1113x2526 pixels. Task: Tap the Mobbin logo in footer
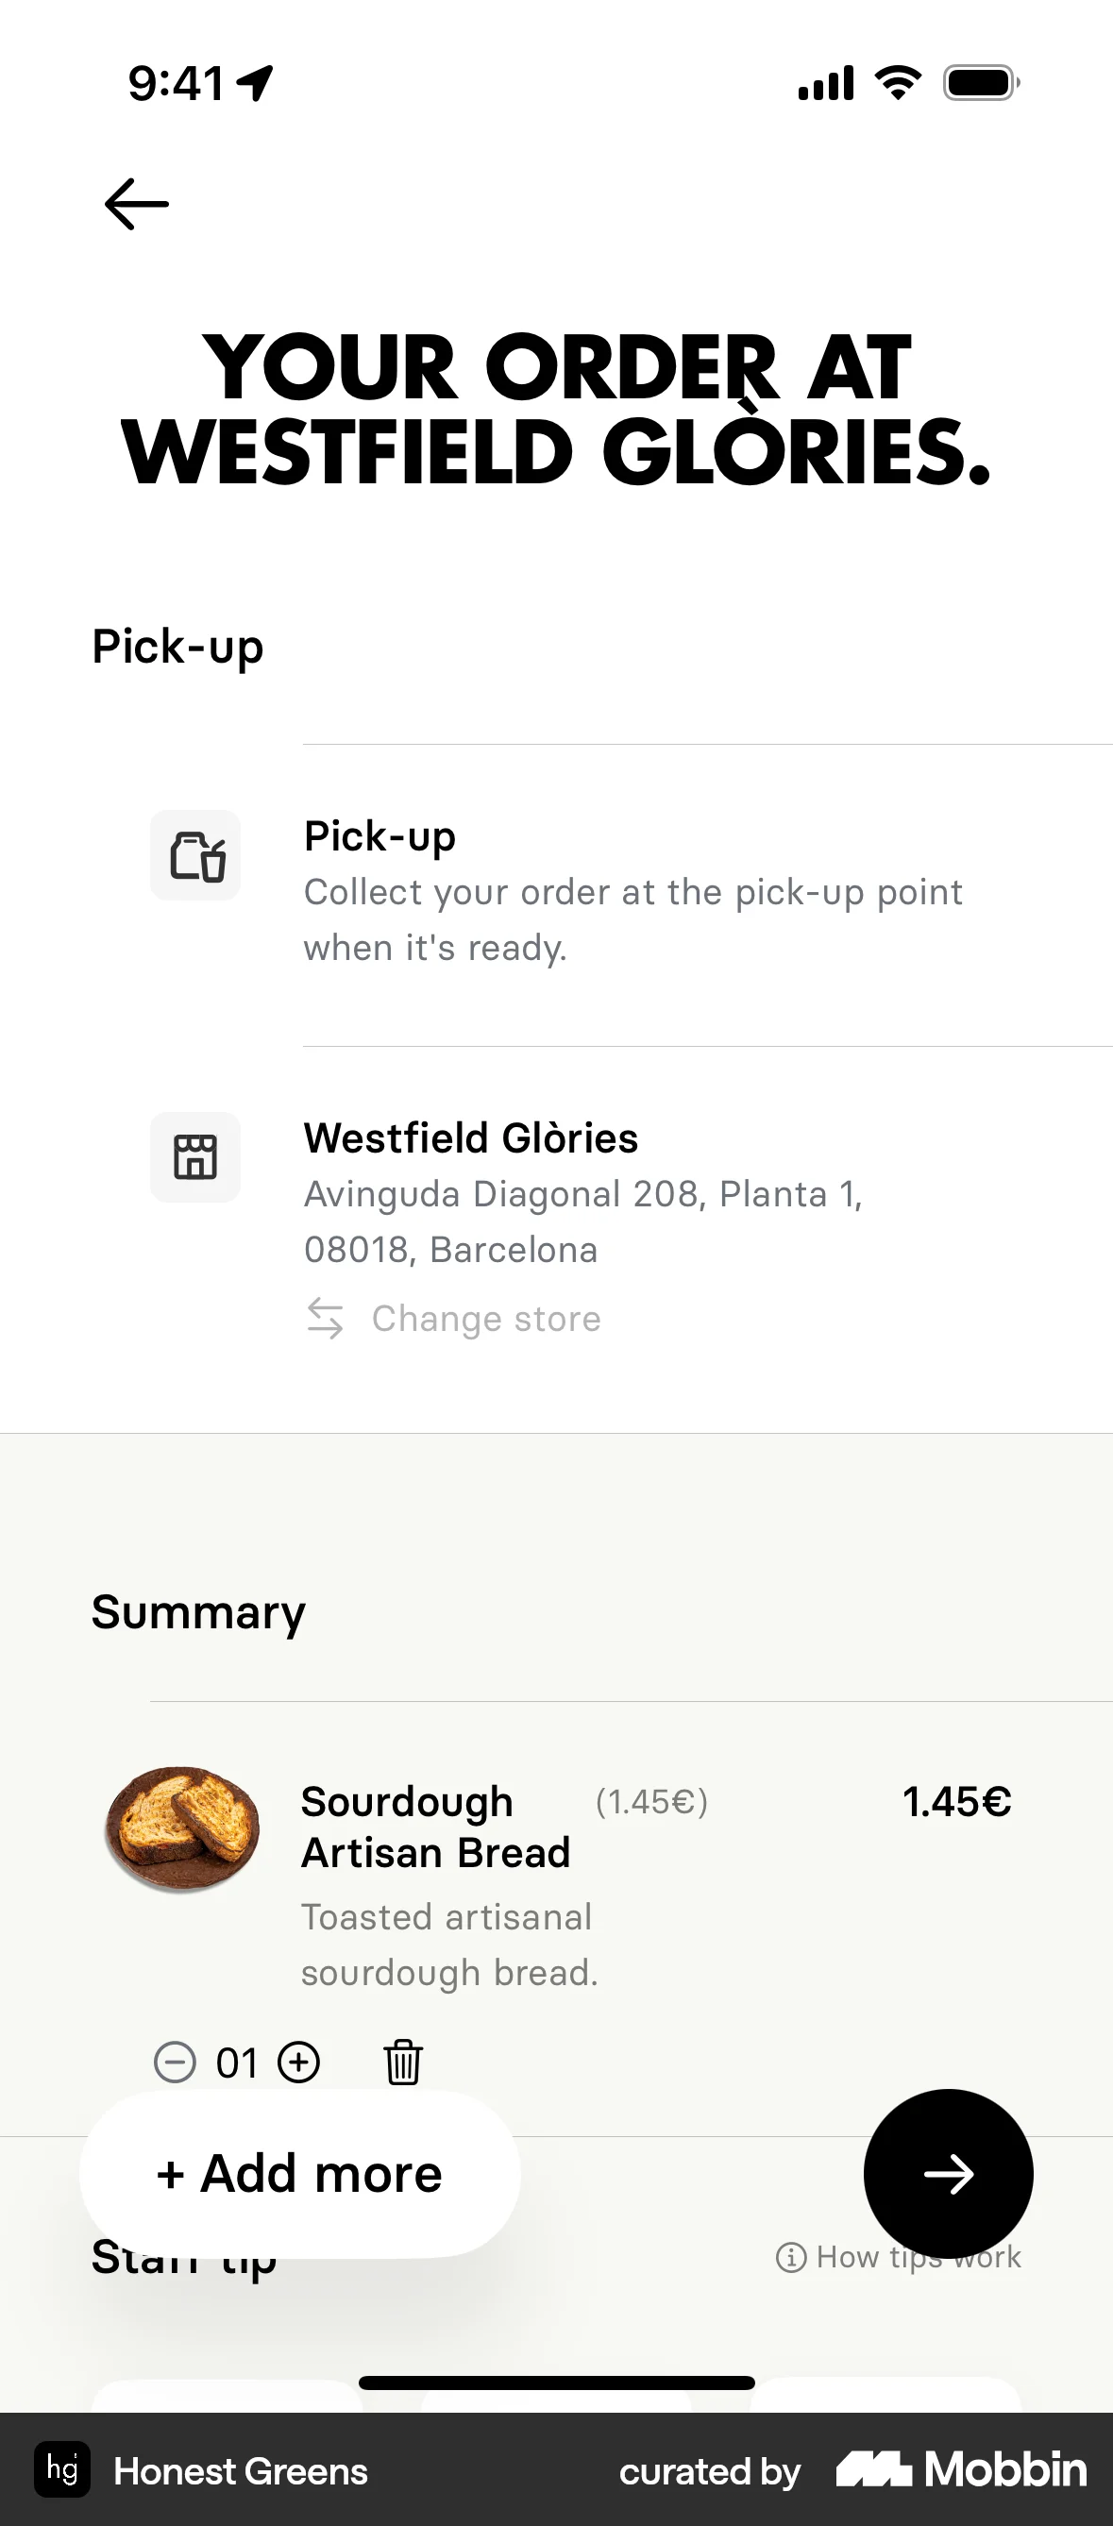961,2469
